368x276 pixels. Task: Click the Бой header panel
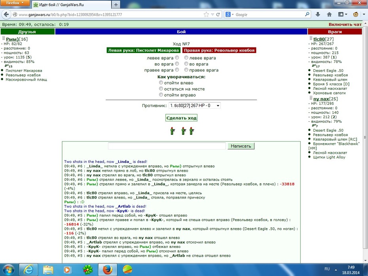coord(181,32)
